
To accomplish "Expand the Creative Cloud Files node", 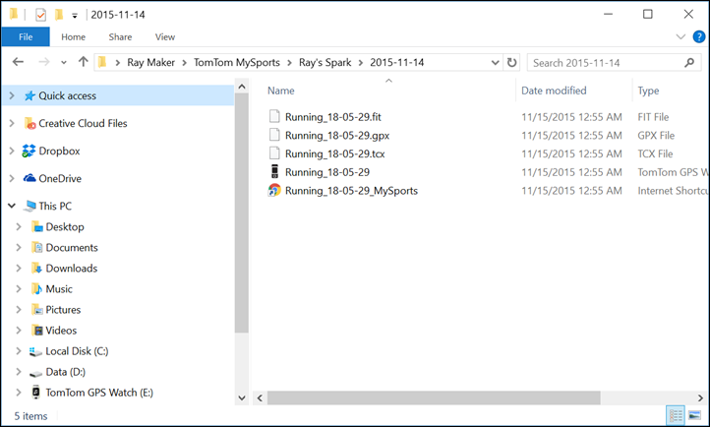I will point(12,123).
